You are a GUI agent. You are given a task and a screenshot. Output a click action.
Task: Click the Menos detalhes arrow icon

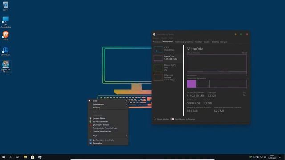click(x=155, y=119)
